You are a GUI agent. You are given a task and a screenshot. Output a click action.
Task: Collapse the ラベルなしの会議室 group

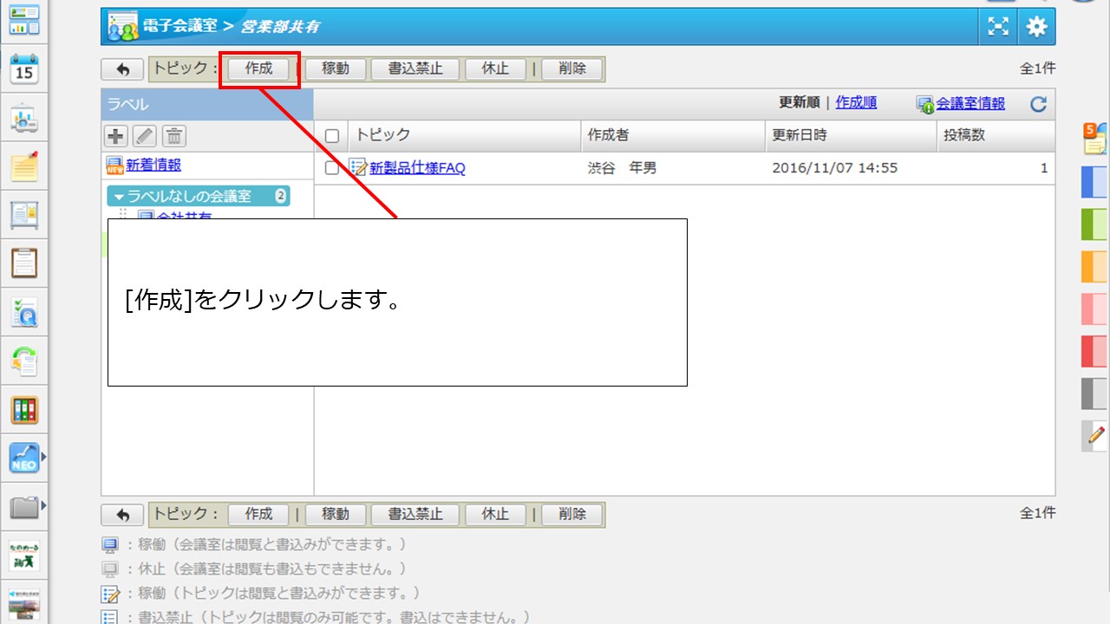tap(120, 197)
